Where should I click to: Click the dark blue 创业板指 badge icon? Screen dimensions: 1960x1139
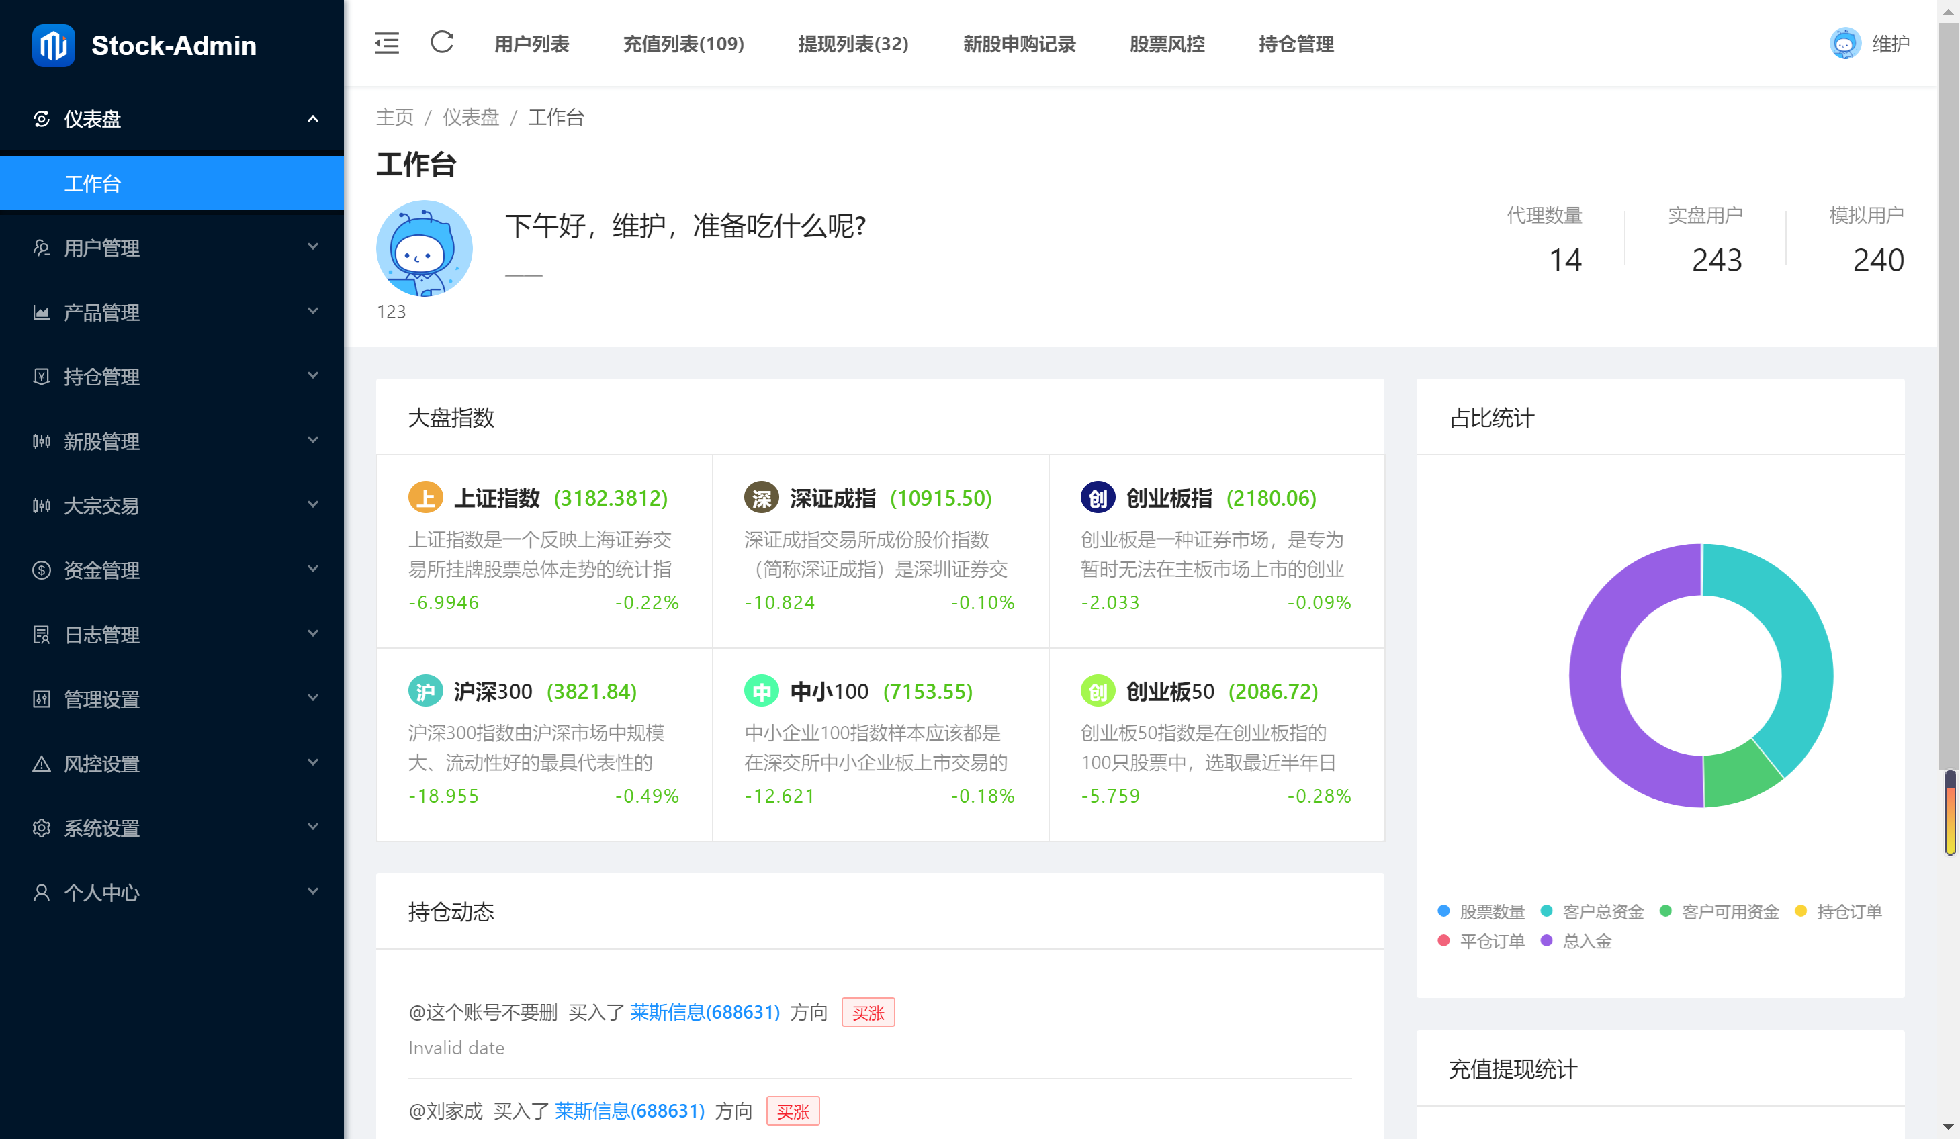pos(1098,498)
